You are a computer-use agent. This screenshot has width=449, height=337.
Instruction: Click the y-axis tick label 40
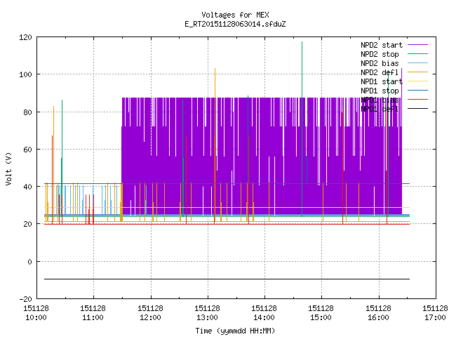(x=27, y=187)
